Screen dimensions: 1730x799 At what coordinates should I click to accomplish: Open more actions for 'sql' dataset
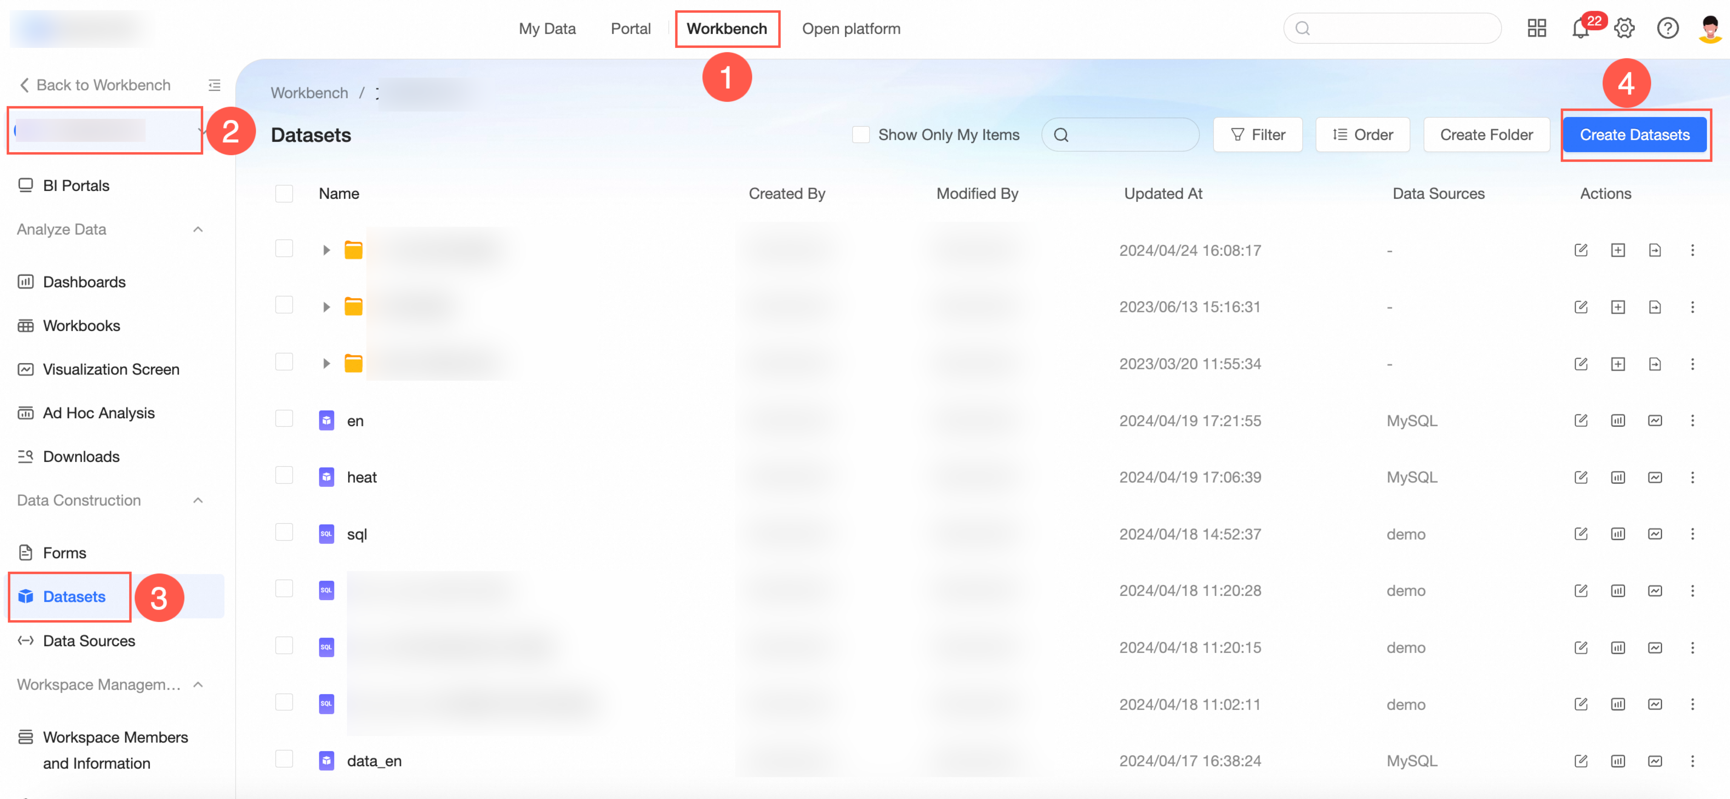1692,534
